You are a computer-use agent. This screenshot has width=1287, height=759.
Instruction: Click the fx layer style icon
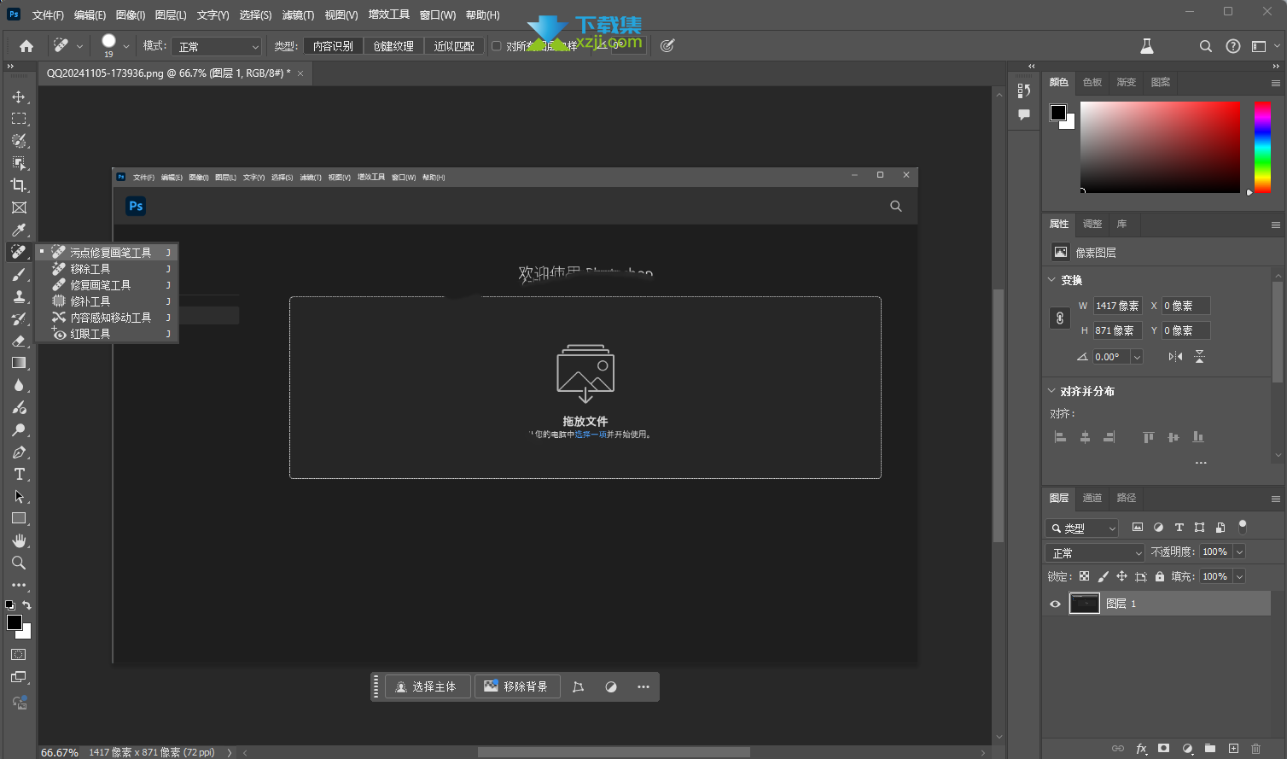pyautogui.click(x=1141, y=749)
